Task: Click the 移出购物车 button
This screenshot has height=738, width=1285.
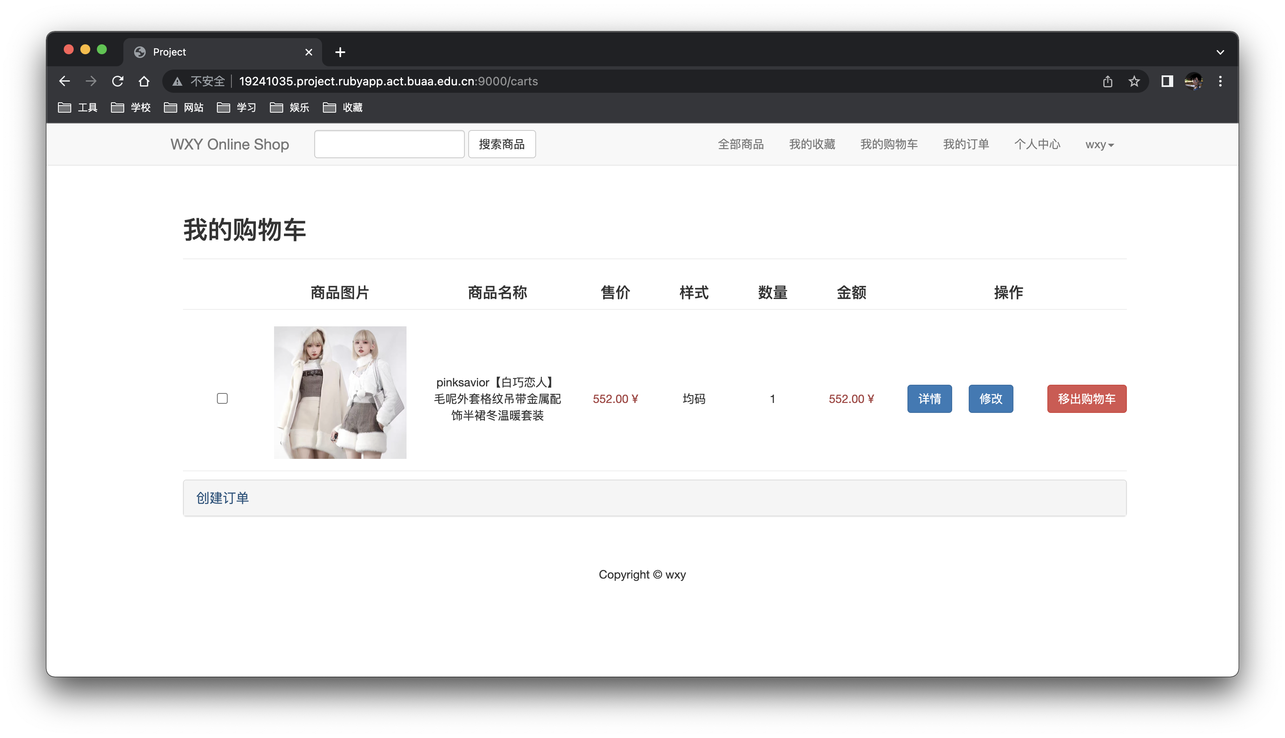Action: 1086,398
